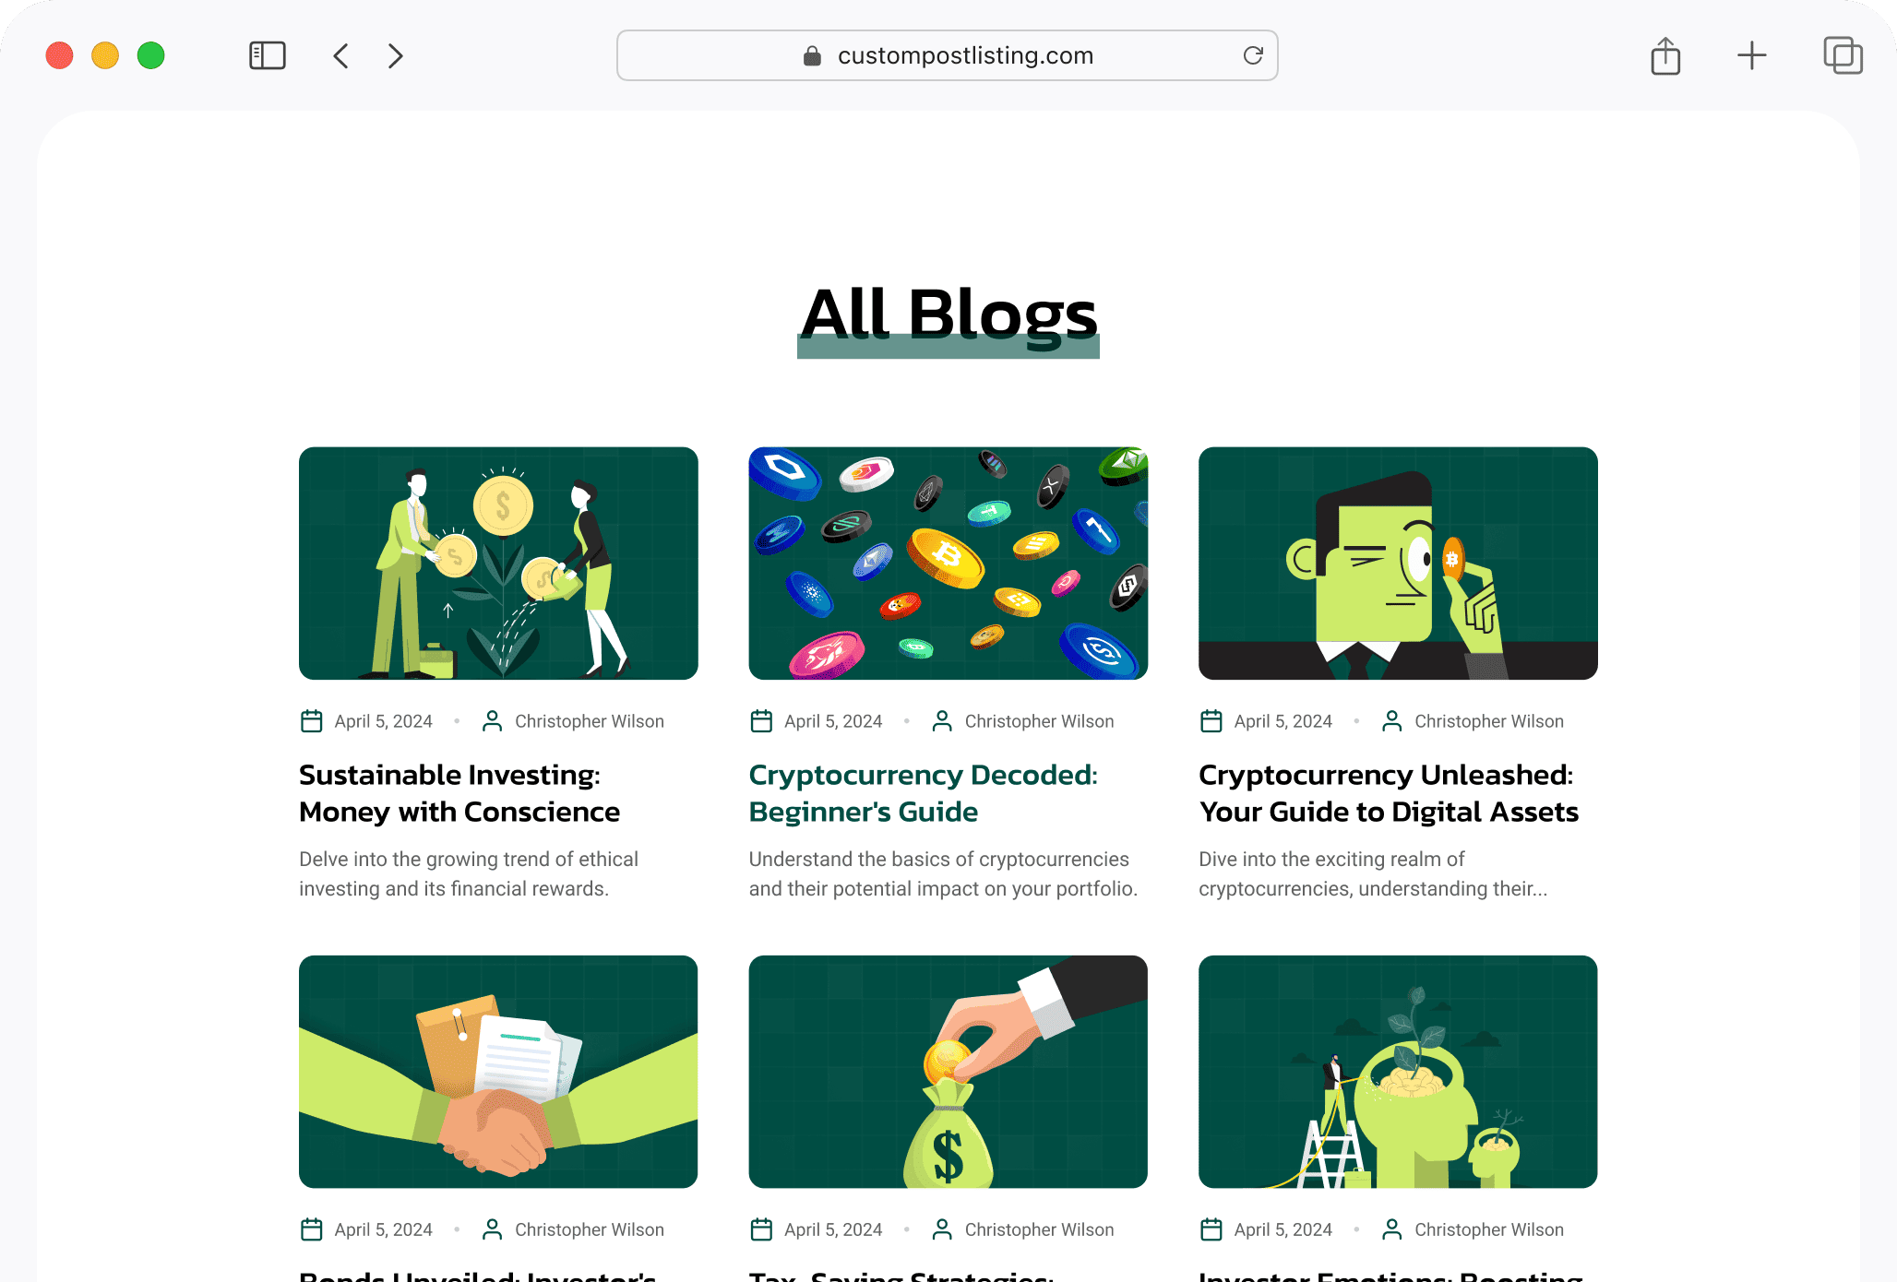Select the crypto coins thumbnail image
Image resolution: width=1897 pixels, height=1282 pixels.
[x=948, y=564]
